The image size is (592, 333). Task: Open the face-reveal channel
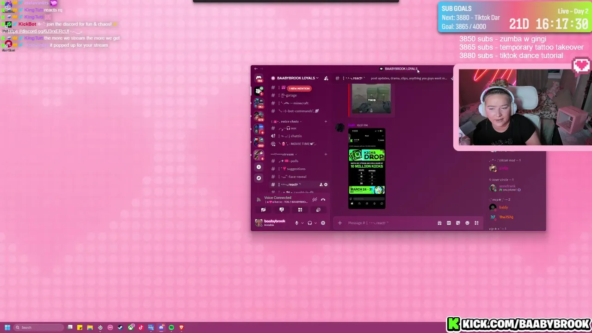[x=298, y=177]
